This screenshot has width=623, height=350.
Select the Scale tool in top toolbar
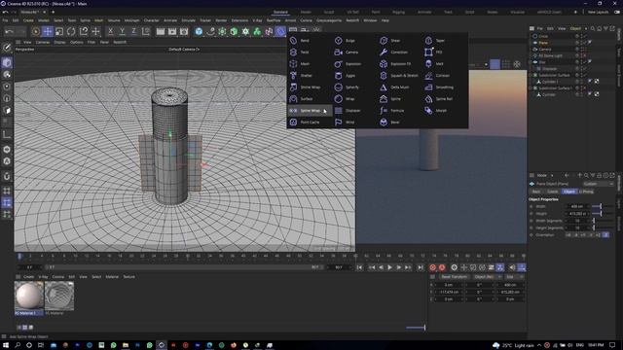tap(59, 31)
